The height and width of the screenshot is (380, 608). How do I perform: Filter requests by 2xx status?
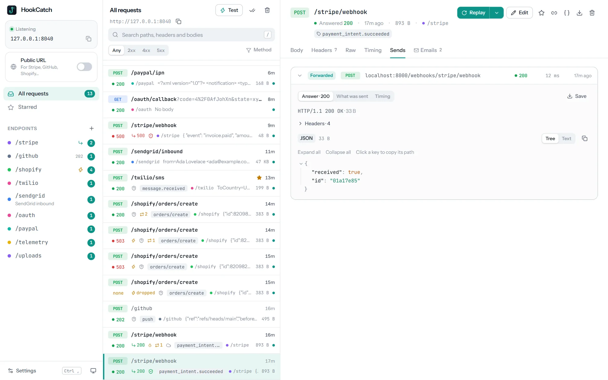[131, 50]
